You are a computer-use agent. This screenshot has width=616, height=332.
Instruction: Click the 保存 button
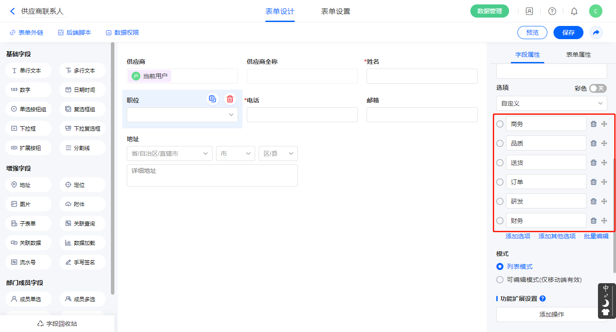[568, 33]
